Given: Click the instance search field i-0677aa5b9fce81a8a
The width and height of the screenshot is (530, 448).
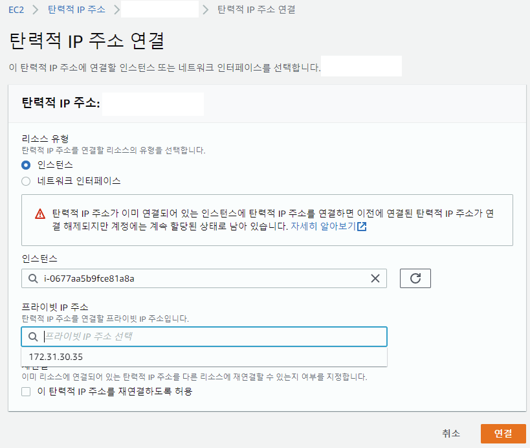Looking at the screenshot, I should coord(204,278).
